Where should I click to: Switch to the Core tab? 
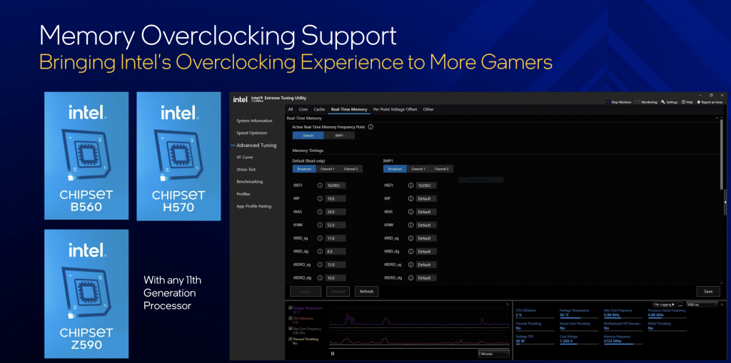pos(303,110)
